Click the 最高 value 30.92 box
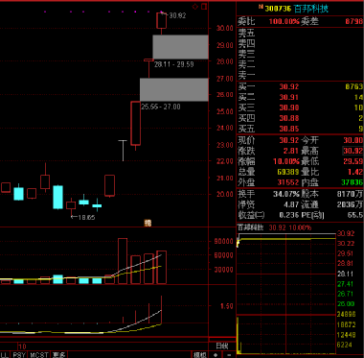 pos(353,151)
